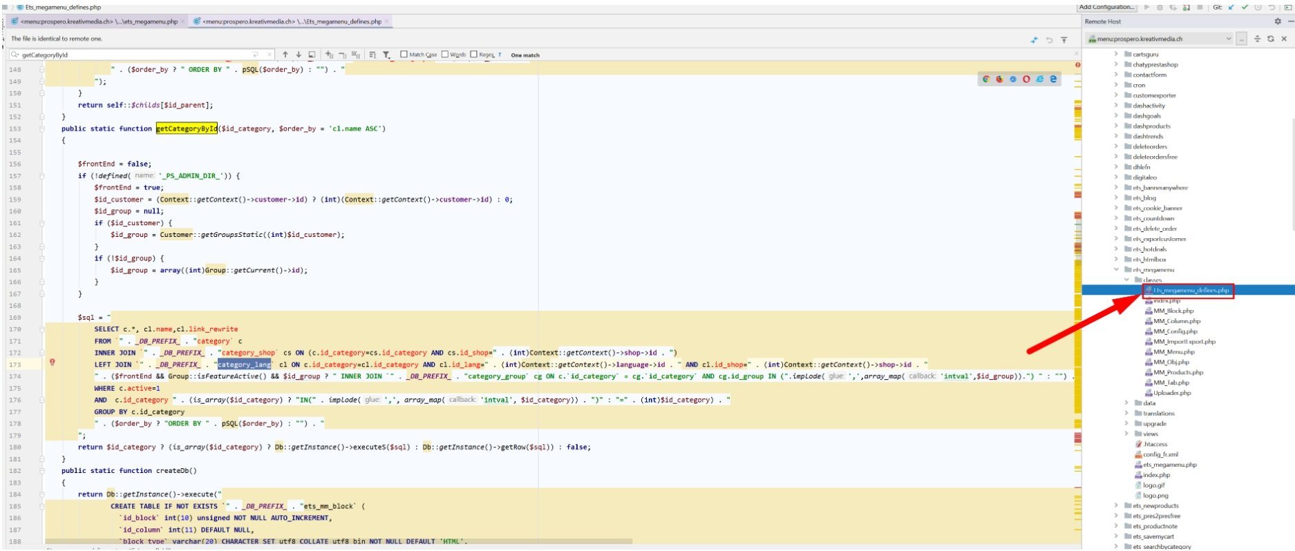The image size is (1295, 551).
Task: Open file in Firefox browser icon
Action: (999, 79)
